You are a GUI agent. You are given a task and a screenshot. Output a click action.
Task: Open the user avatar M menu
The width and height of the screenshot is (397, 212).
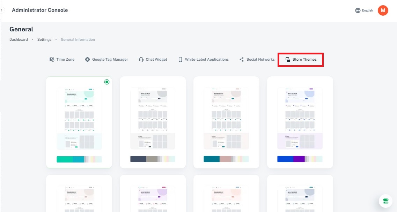pyautogui.click(x=383, y=10)
